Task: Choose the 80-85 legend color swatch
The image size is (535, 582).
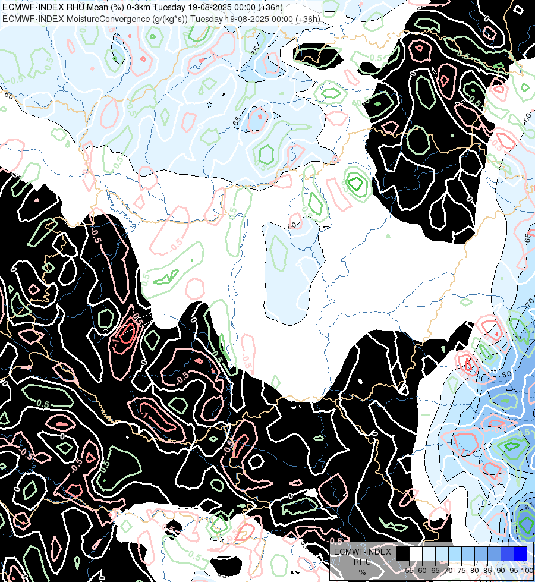Action: tap(481, 553)
